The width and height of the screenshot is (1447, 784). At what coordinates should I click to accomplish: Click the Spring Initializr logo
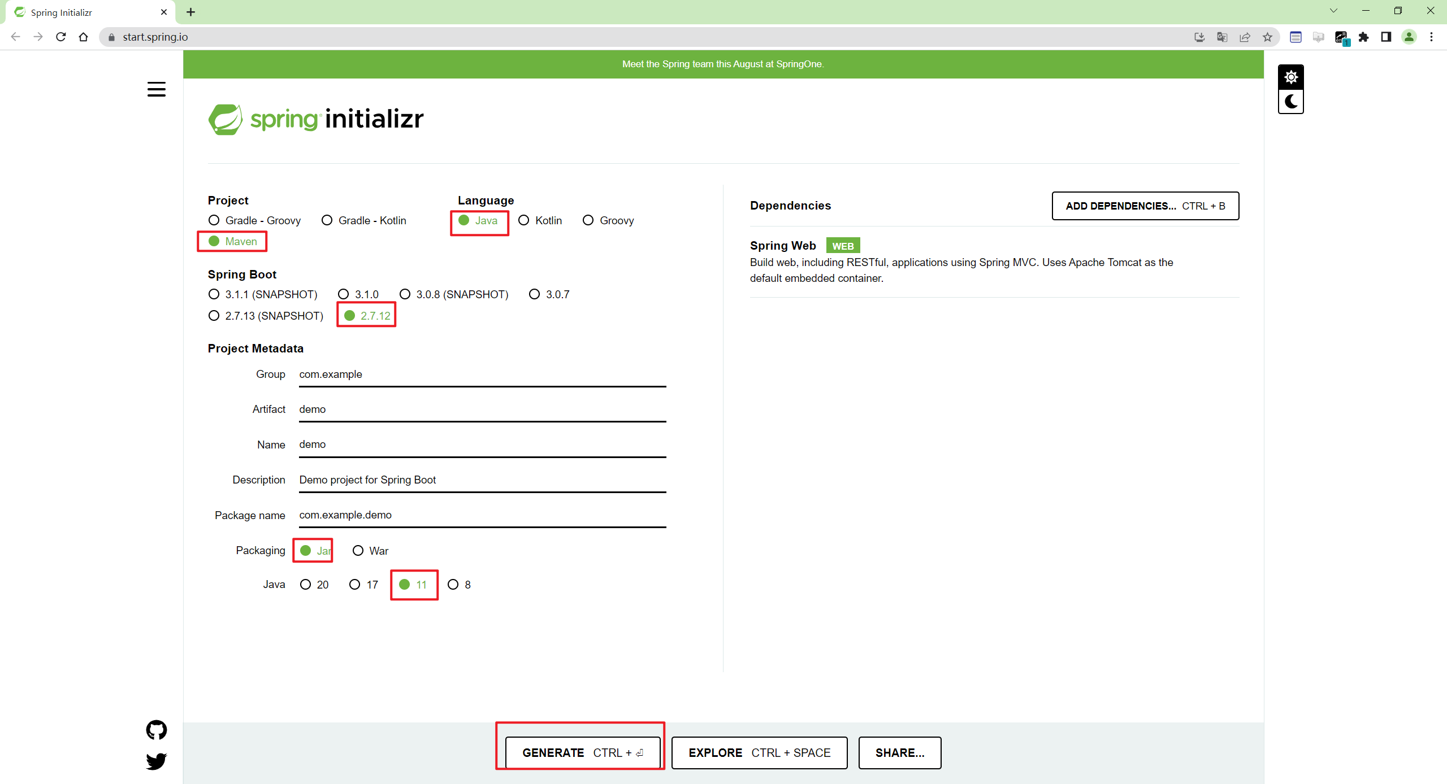pyautogui.click(x=316, y=119)
